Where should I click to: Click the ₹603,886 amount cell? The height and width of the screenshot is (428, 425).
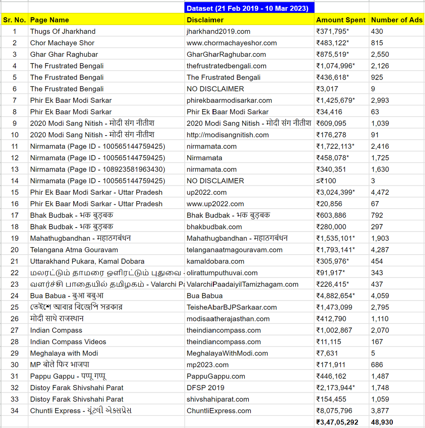pos(342,215)
